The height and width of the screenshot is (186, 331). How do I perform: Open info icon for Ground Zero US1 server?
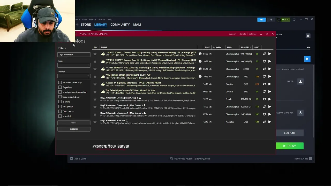[x=200, y=54]
